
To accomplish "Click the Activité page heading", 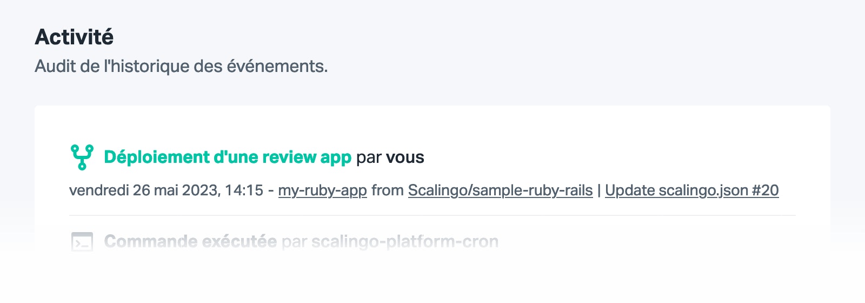I will point(74,37).
